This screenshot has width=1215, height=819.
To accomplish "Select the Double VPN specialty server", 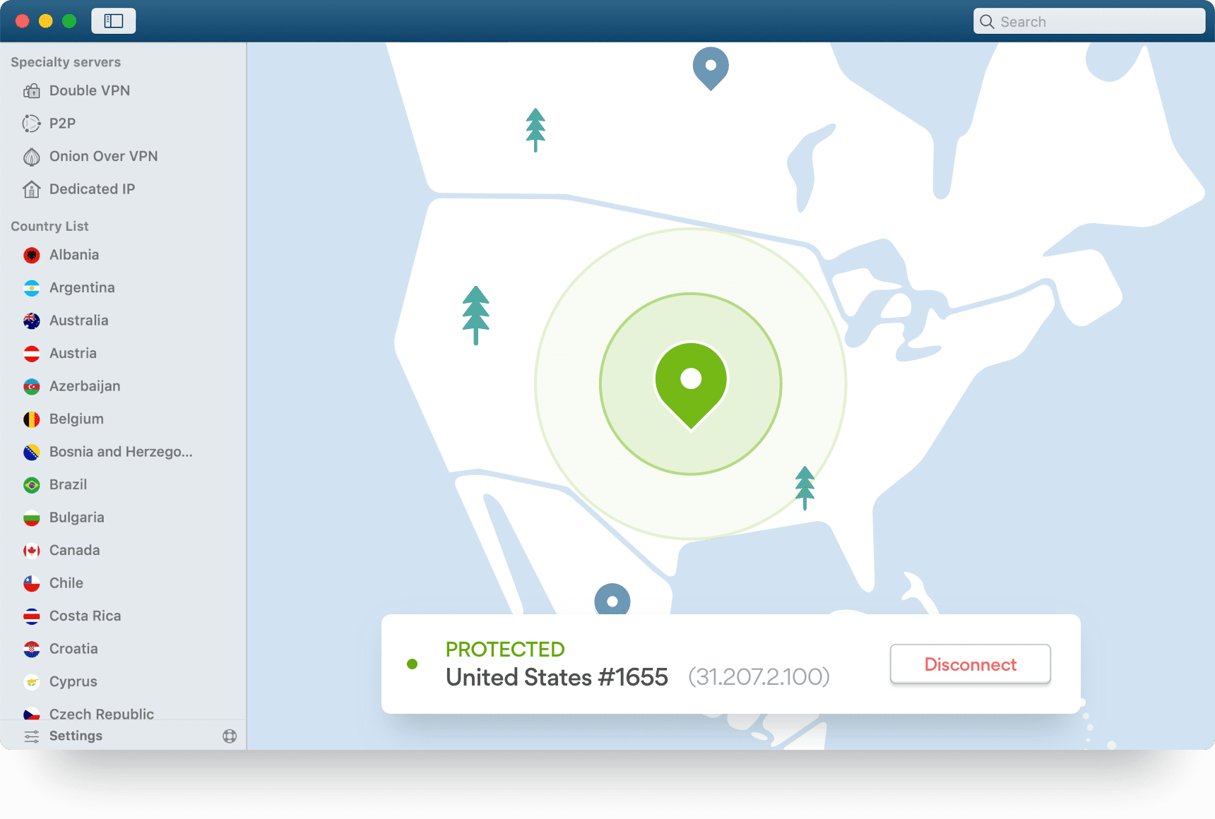I will [x=90, y=90].
